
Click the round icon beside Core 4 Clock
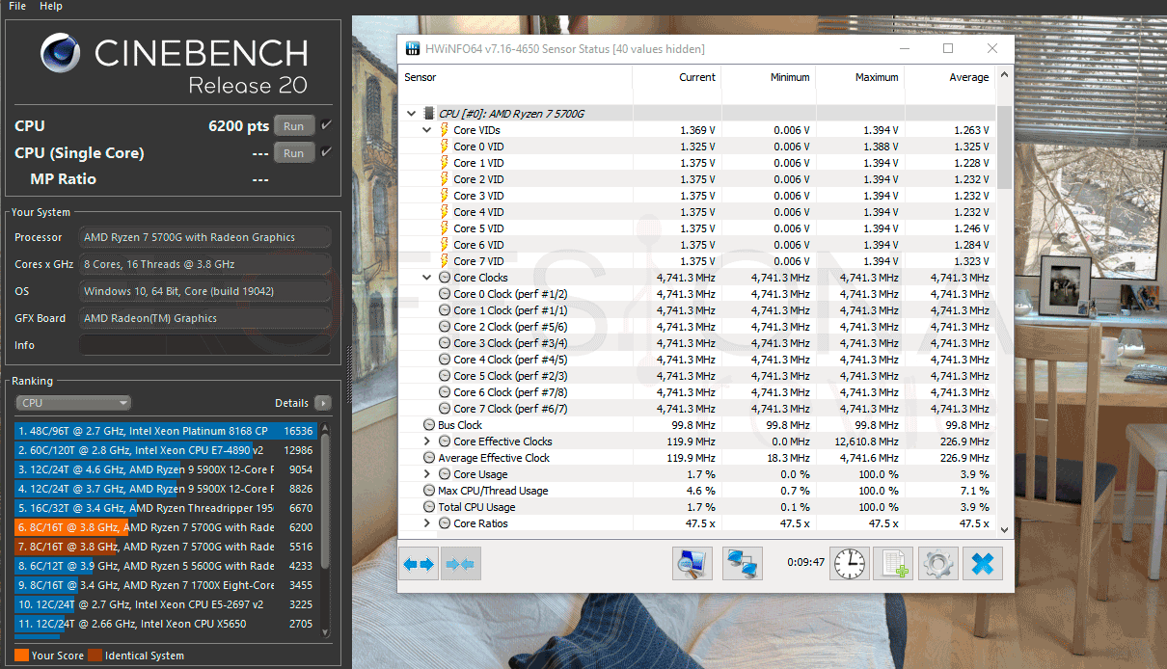445,360
